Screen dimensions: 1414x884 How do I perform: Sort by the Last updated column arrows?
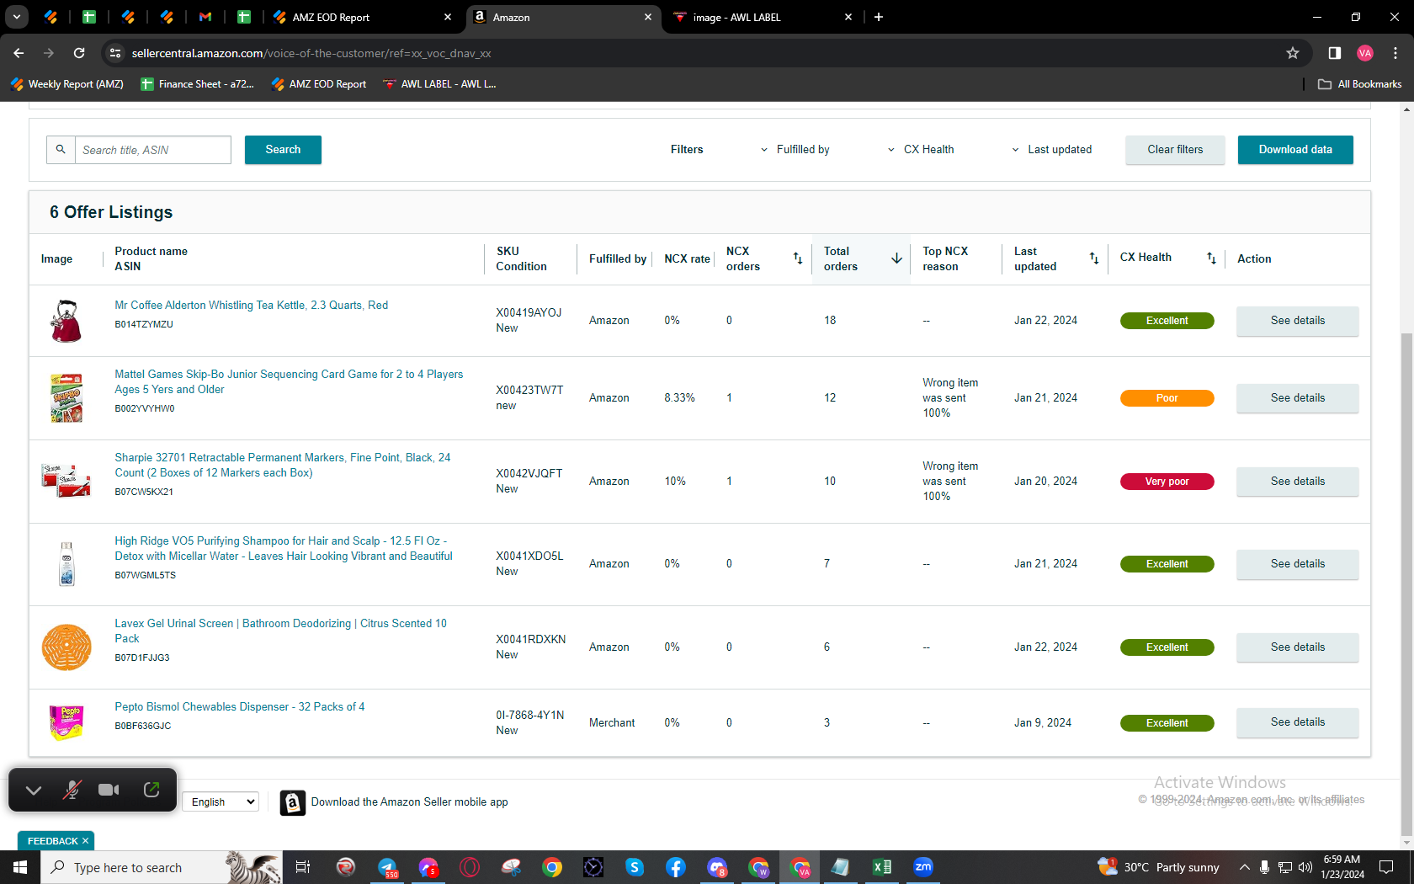[1094, 258]
